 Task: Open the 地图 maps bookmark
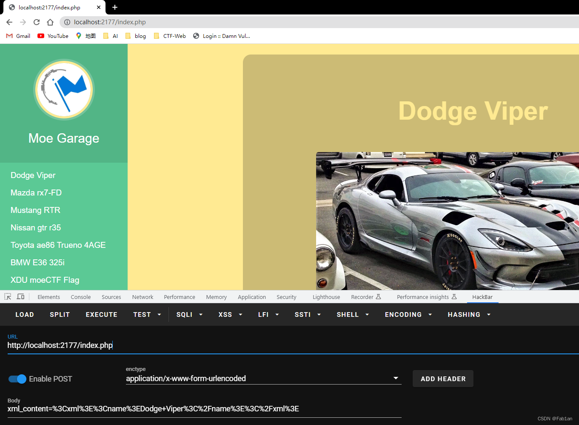click(86, 36)
